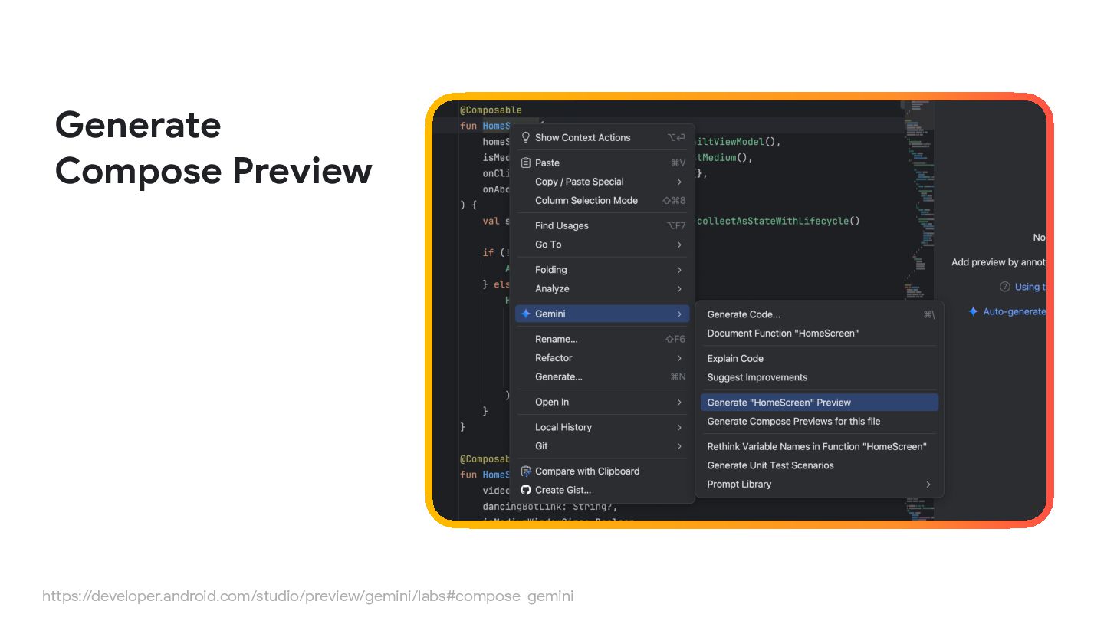
Task: Click the sparkle icon beside Auto-generate
Action: [x=973, y=311]
